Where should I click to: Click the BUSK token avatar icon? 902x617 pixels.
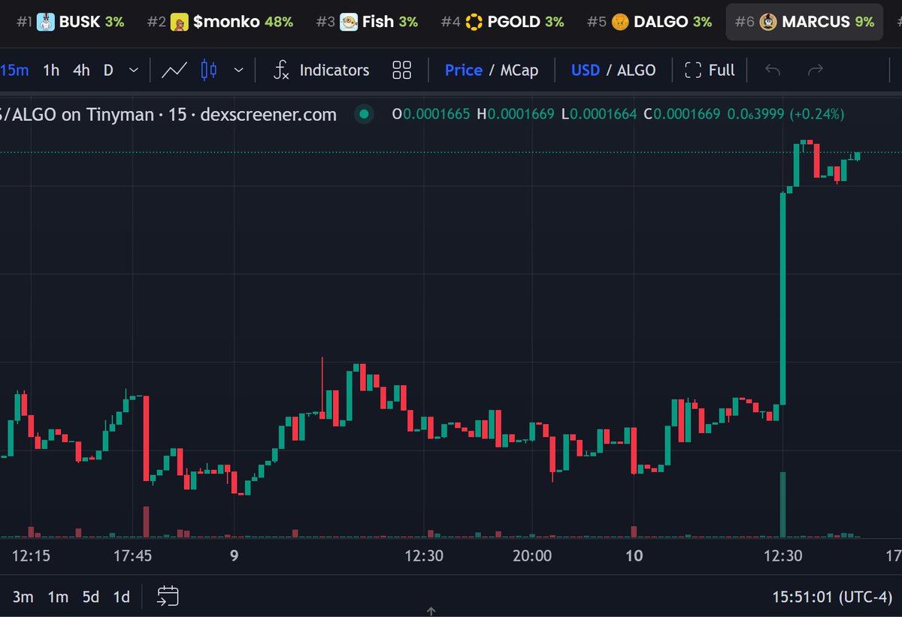click(46, 22)
